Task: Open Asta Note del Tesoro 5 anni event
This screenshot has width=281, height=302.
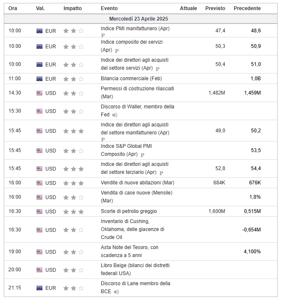Action: pos(129,251)
